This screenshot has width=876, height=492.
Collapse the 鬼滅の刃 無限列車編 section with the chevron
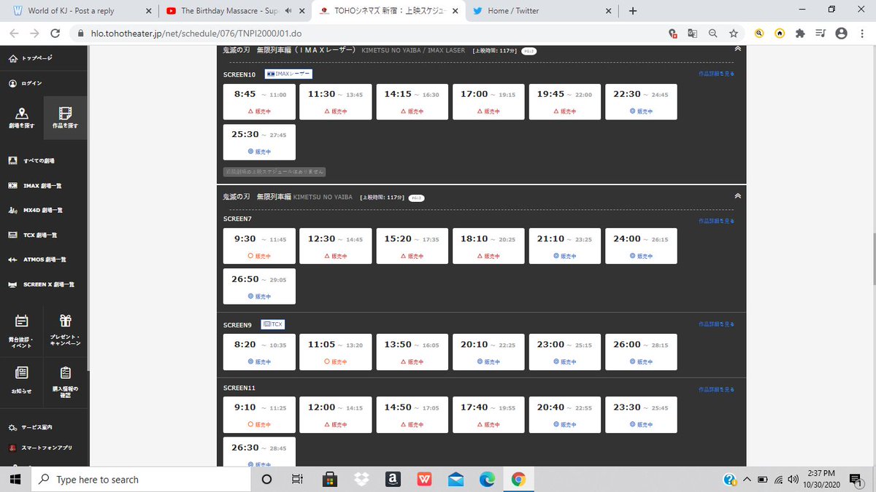point(738,196)
